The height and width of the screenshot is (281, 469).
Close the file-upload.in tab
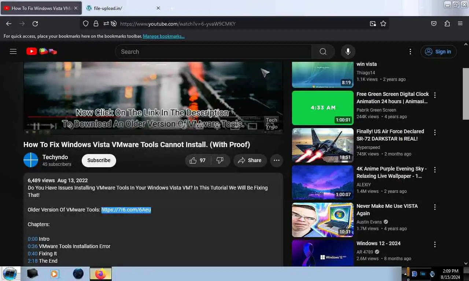point(158,8)
